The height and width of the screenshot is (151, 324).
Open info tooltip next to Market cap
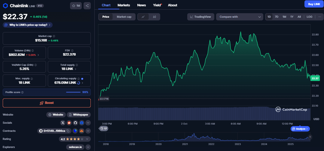[54, 36]
